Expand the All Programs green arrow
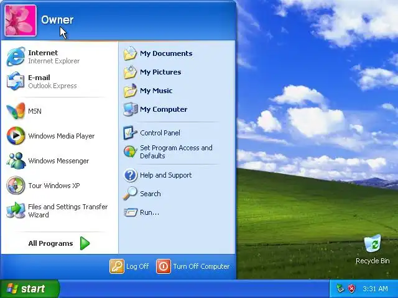 coord(85,243)
